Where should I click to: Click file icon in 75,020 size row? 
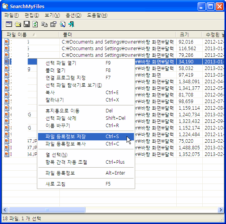pos(7,141)
